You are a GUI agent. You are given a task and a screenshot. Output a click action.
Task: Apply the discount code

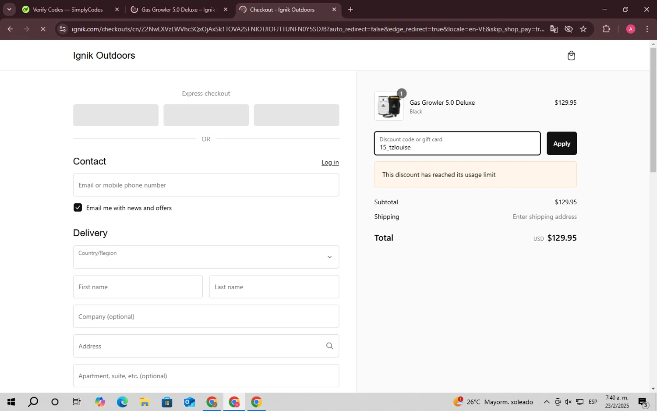click(562, 143)
